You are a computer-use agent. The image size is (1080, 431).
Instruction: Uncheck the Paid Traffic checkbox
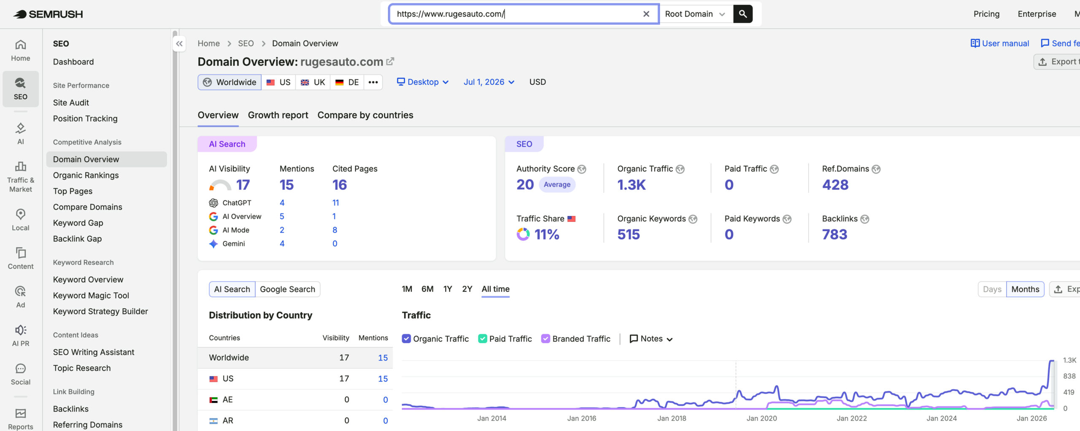tap(482, 339)
